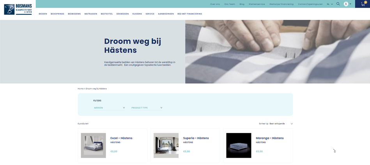
Task: Click the FILTERS heading text
Action: click(97, 101)
